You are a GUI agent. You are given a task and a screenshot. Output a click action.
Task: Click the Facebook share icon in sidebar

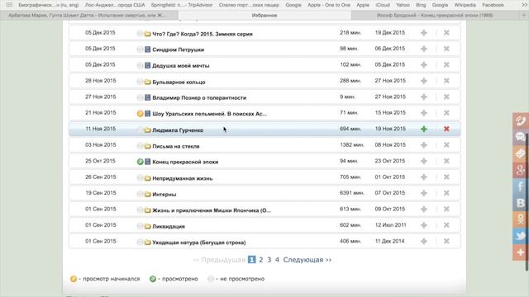tap(521, 186)
